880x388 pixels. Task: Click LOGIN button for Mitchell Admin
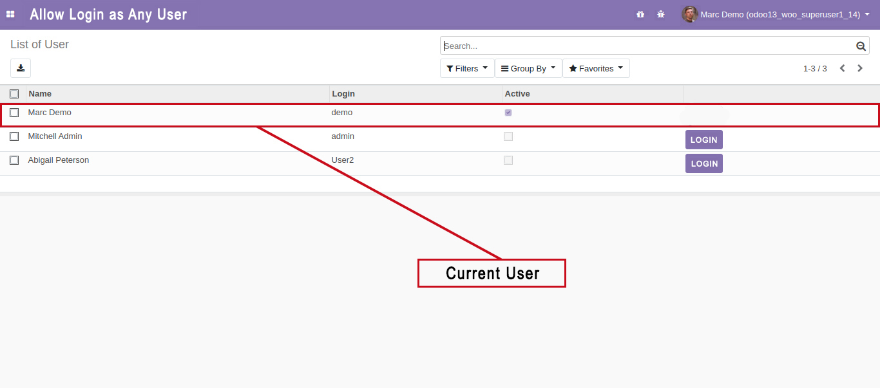(703, 140)
